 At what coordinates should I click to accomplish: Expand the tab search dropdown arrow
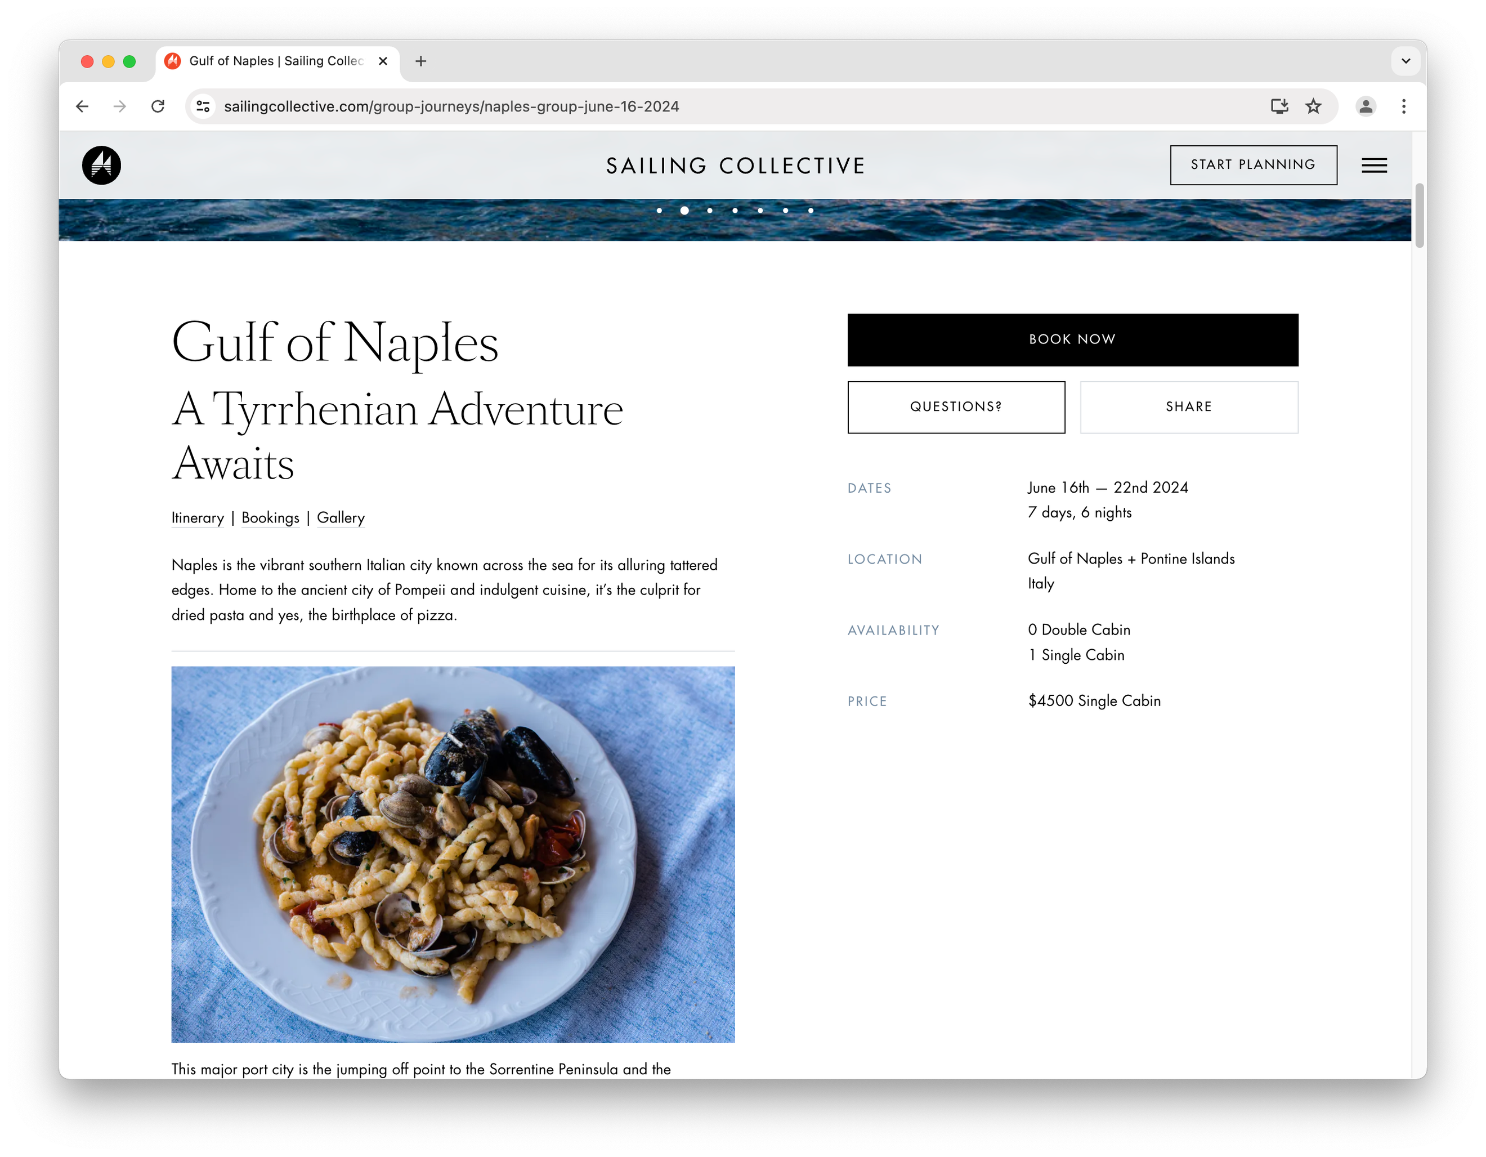click(x=1406, y=61)
